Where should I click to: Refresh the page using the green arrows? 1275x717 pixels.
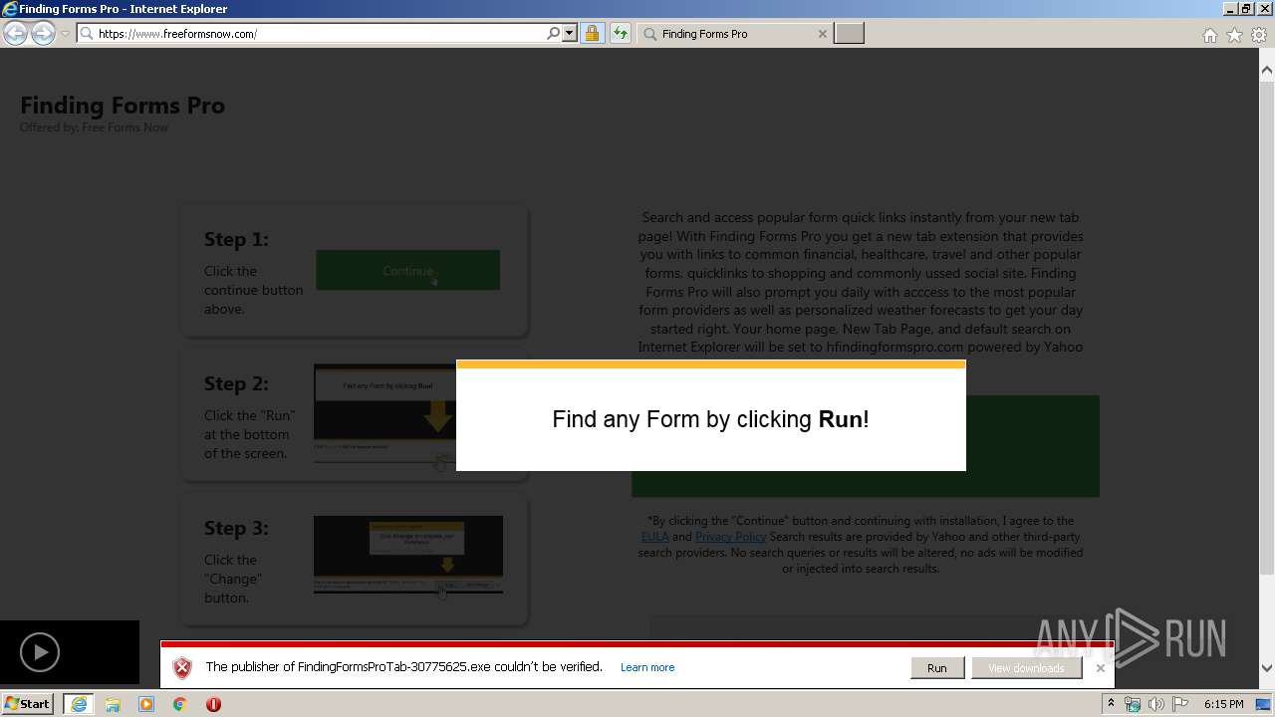point(620,33)
